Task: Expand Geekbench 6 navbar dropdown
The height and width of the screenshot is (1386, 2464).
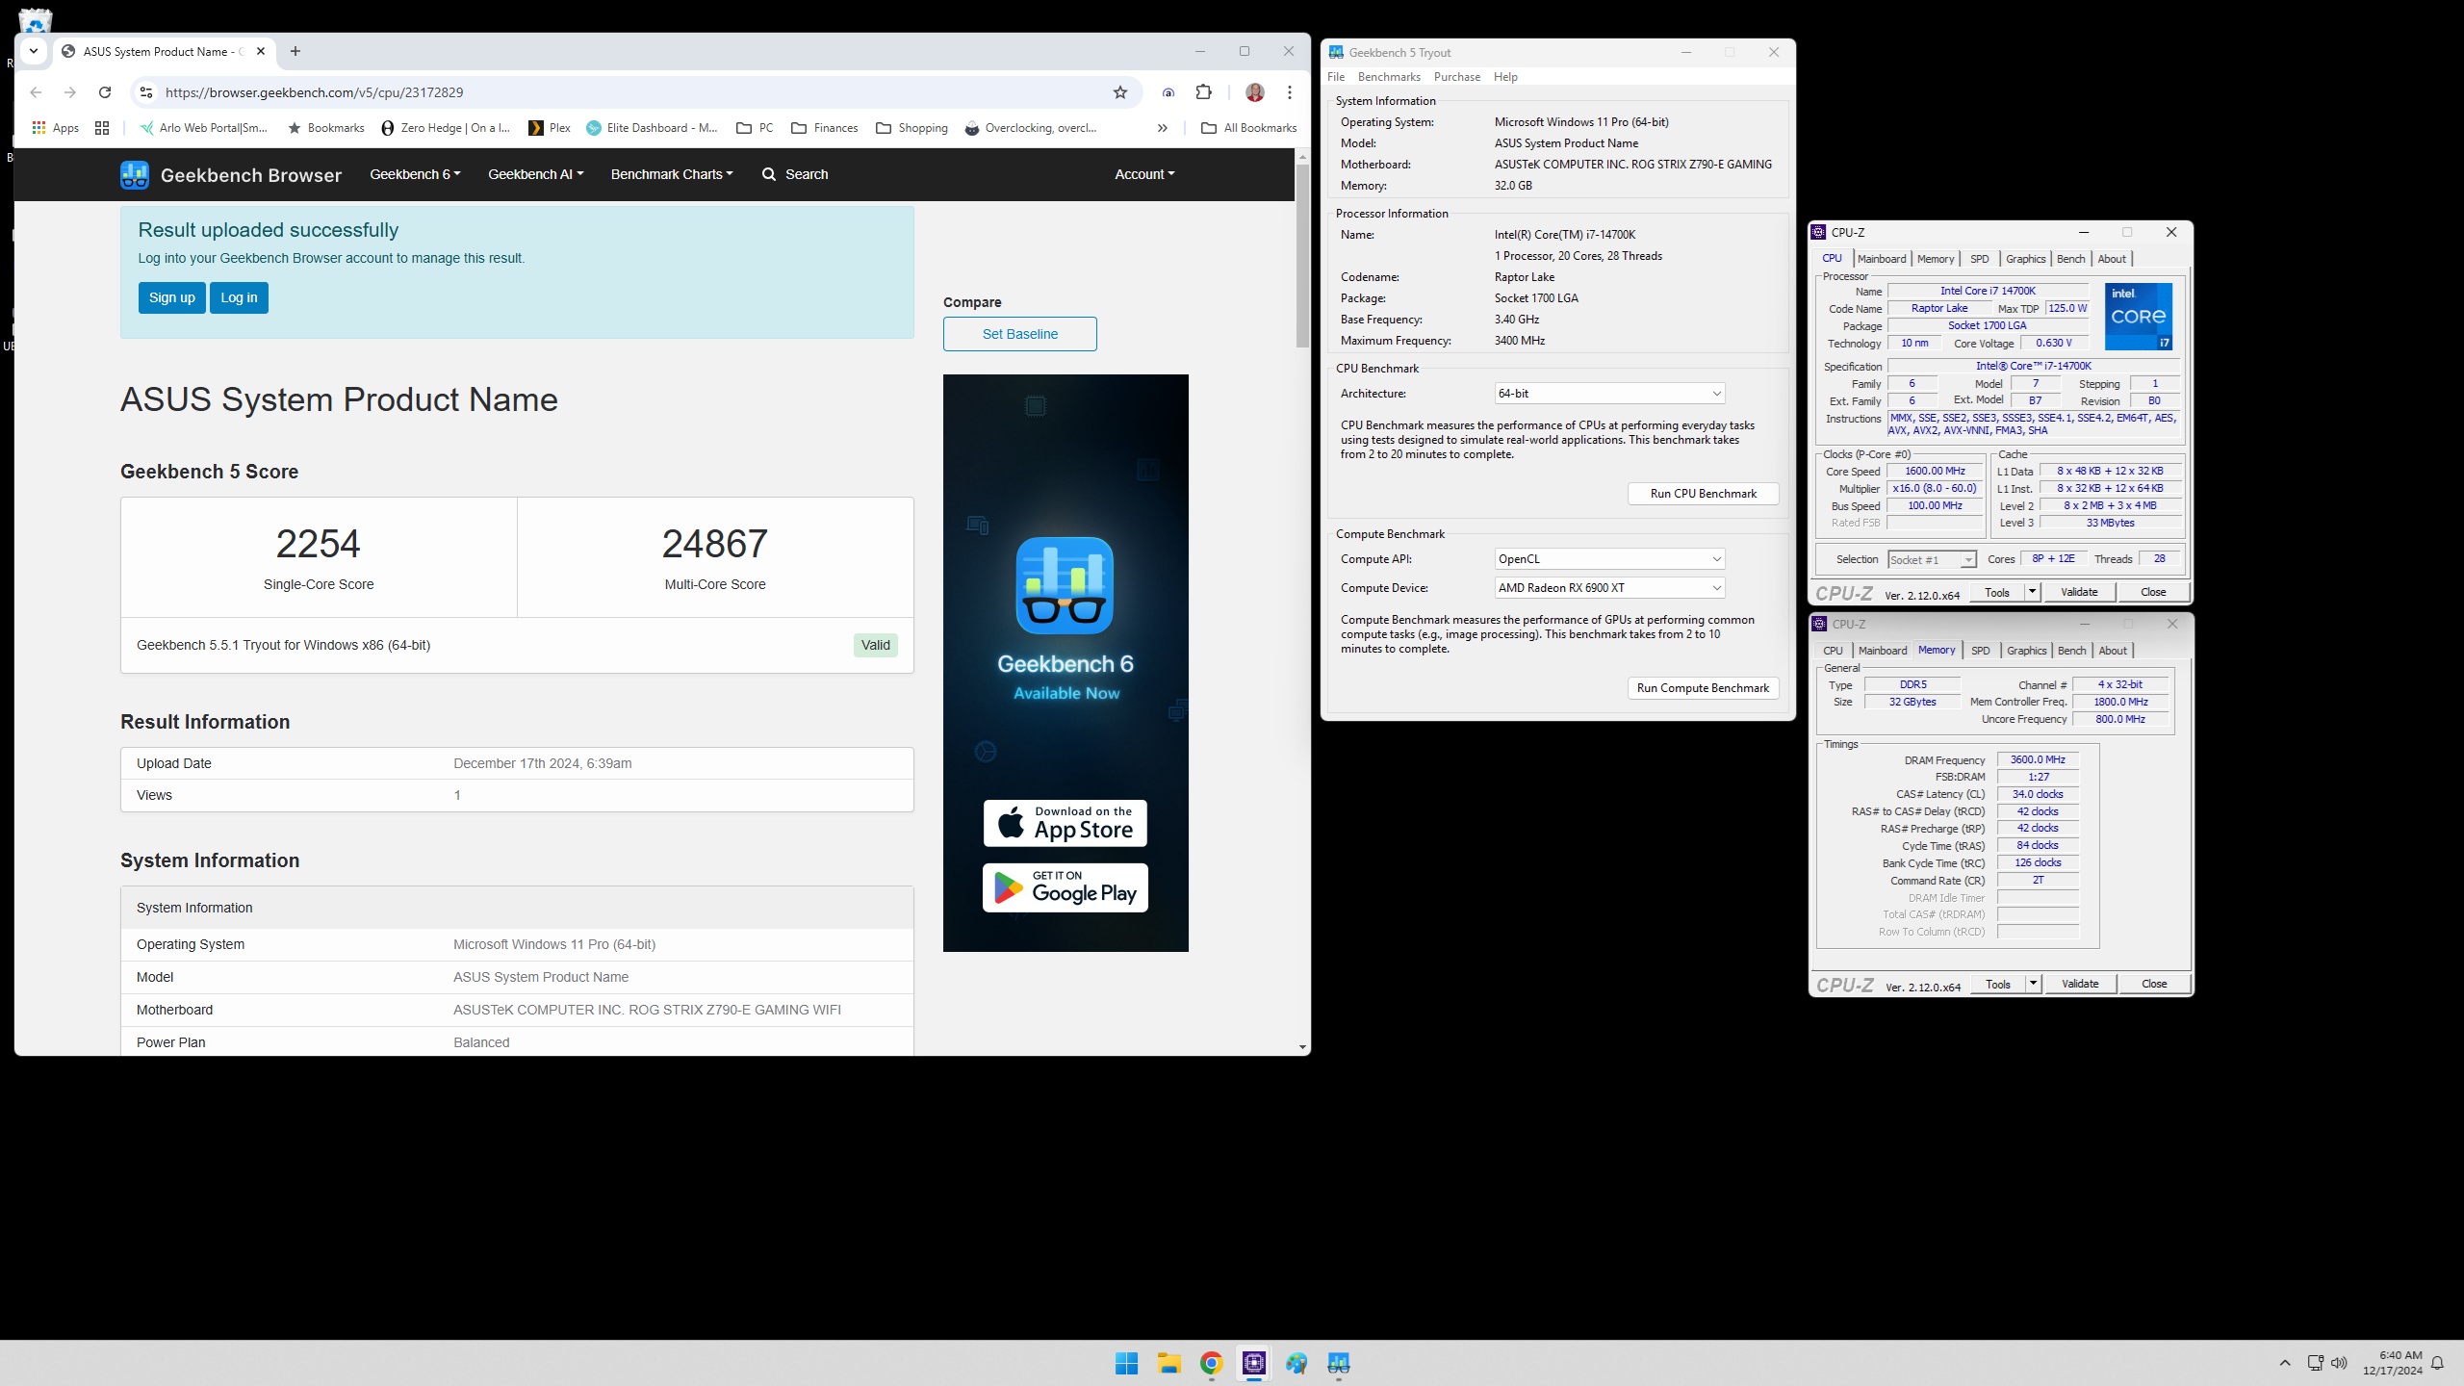Action: 415,174
